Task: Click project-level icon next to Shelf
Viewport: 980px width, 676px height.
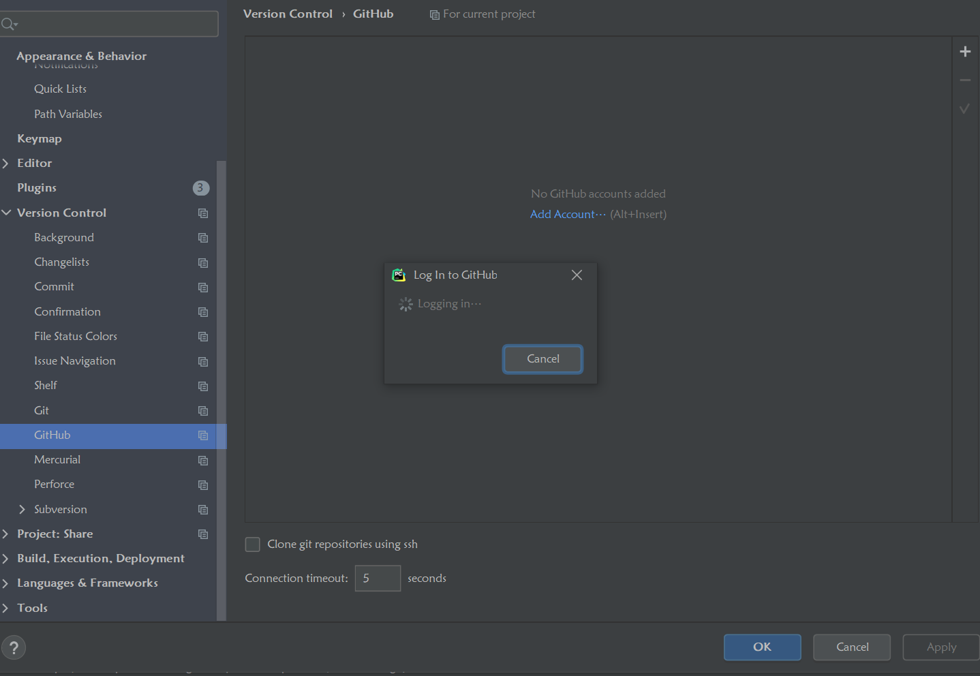Action: [x=203, y=386]
